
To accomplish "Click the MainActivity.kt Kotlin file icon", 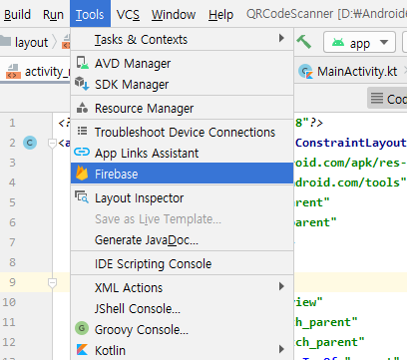I will click(x=305, y=71).
